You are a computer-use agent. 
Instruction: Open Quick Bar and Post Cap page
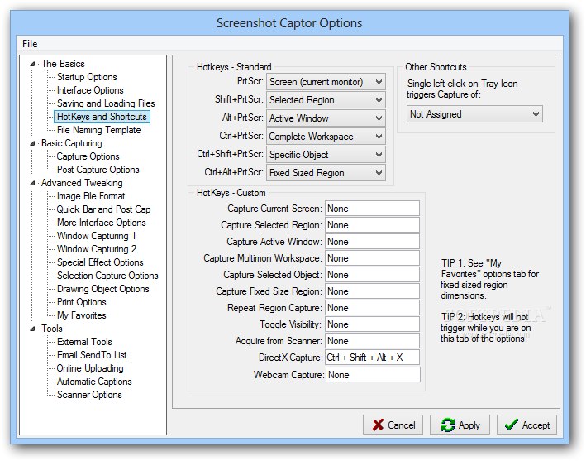click(x=103, y=209)
